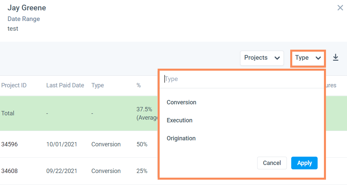Open the Projects dropdown filter
The image size is (347, 188).
point(262,58)
